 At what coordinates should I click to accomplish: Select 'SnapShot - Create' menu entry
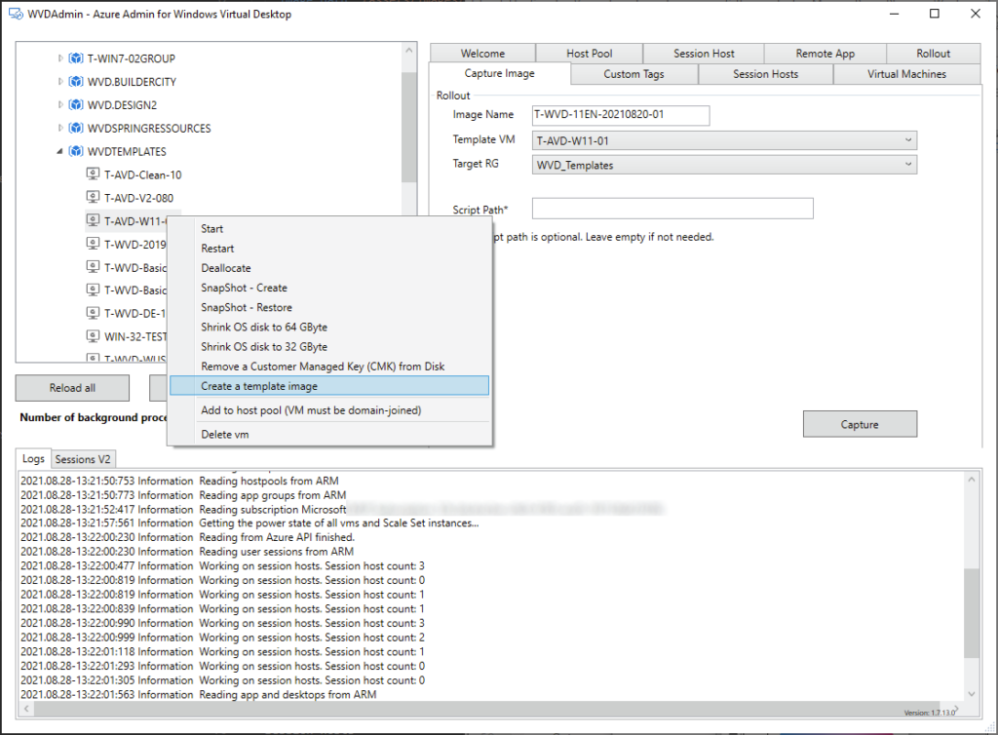(244, 288)
